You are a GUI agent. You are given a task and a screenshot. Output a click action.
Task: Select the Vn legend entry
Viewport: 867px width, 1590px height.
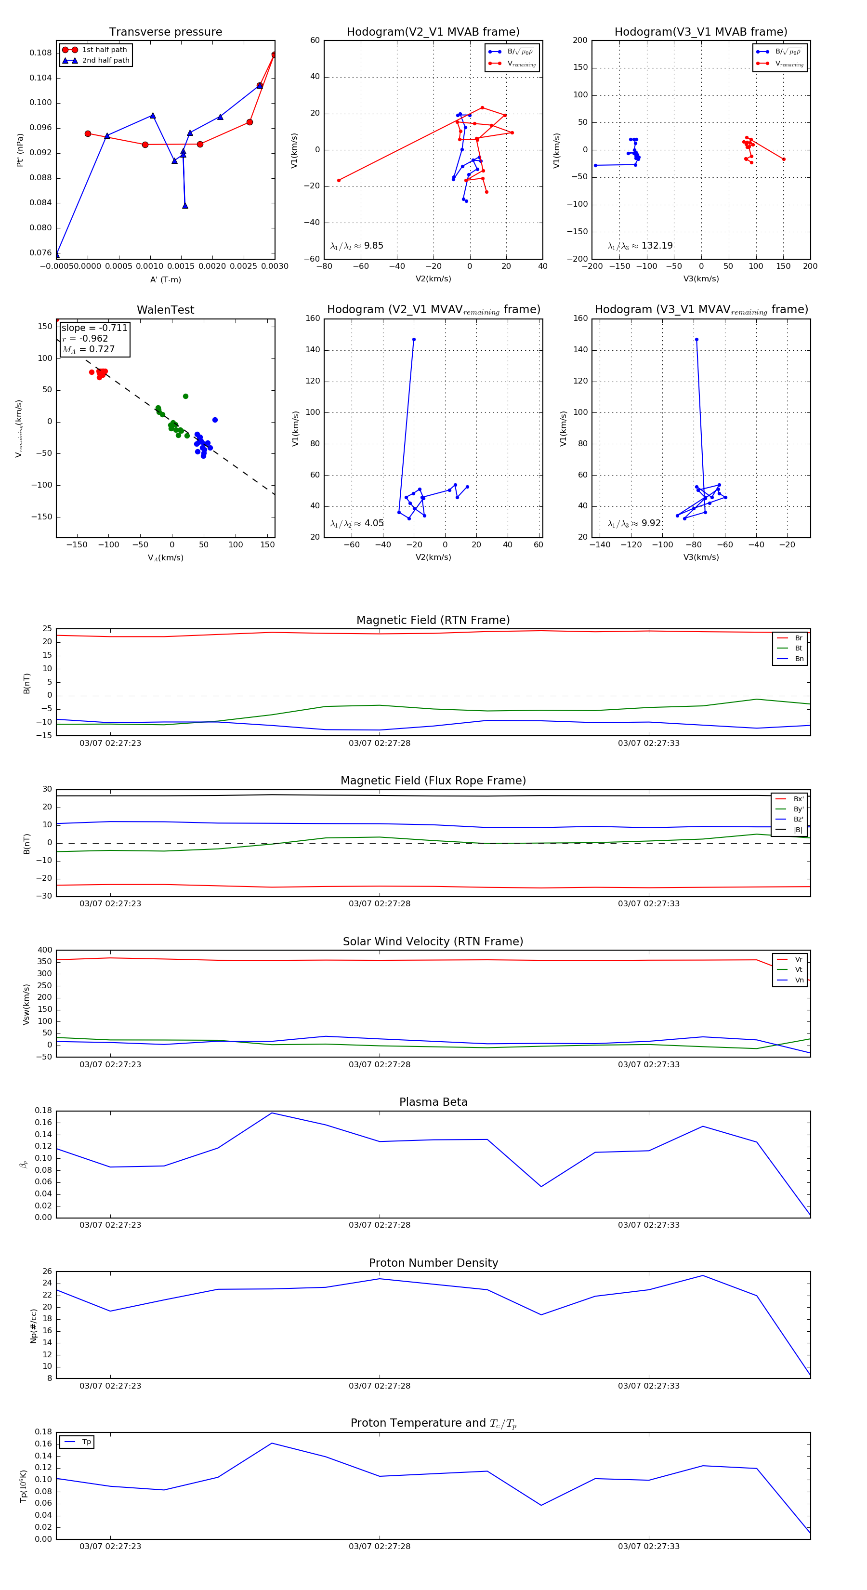click(x=790, y=980)
